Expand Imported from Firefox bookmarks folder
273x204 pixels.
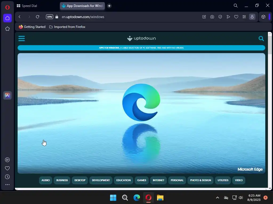pos(67,27)
